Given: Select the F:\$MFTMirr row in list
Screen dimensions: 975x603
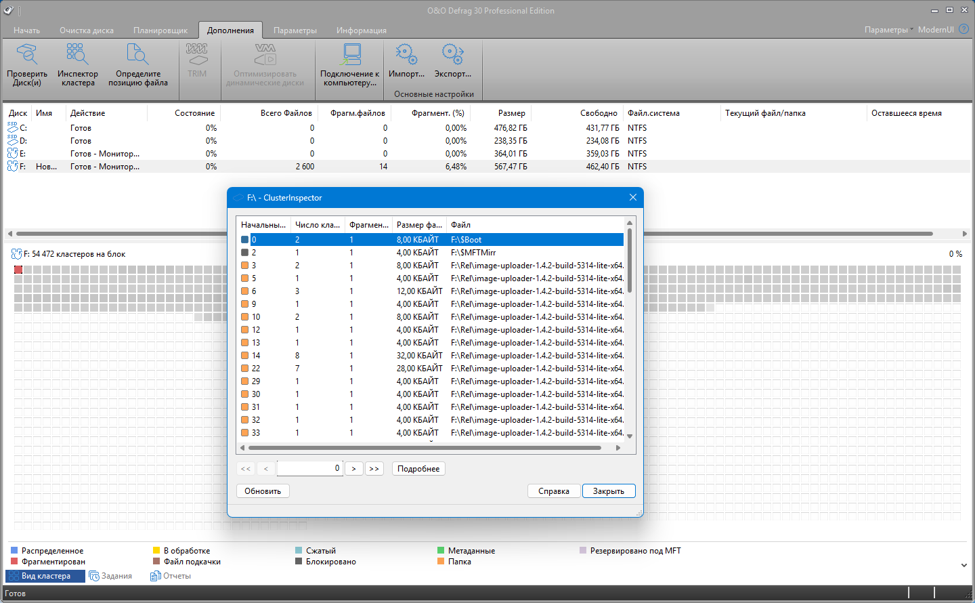Looking at the screenshot, I should coord(473,253).
